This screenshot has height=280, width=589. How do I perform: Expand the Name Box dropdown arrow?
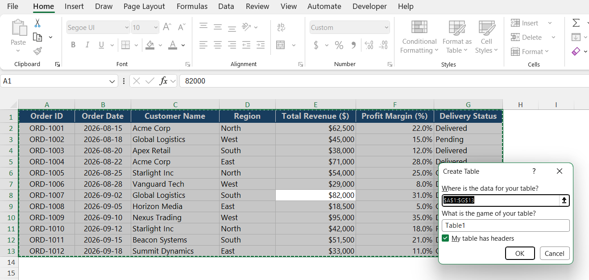click(x=112, y=81)
